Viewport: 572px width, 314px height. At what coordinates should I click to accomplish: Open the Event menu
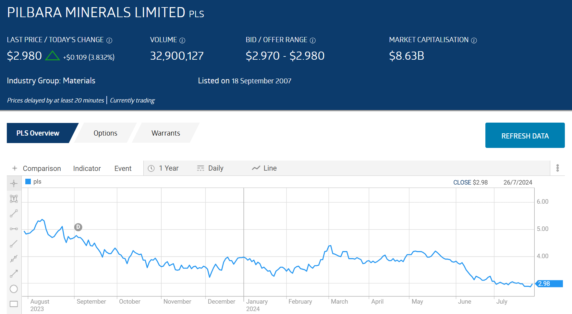coord(123,168)
